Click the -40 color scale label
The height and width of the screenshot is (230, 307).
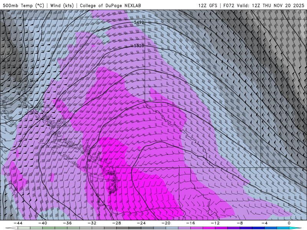[x=43, y=223]
